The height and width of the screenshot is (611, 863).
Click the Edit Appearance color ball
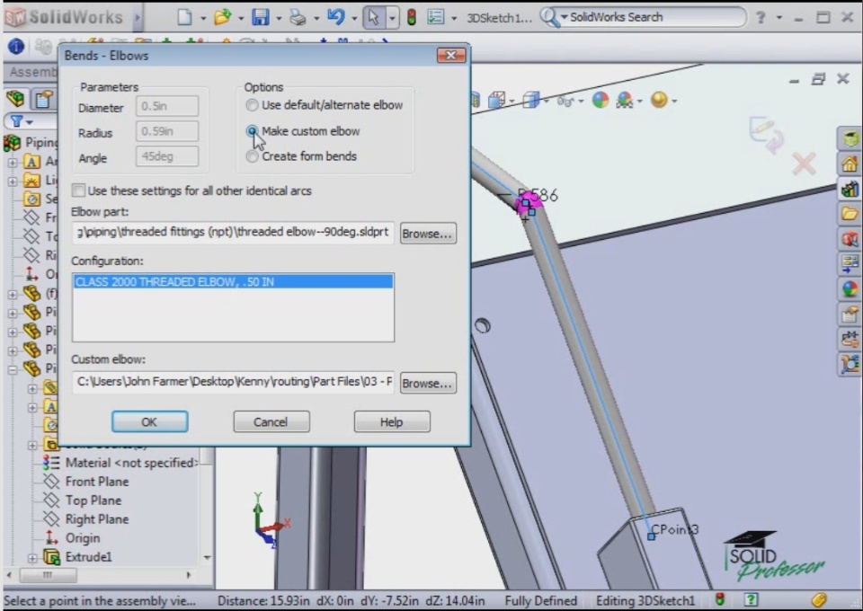click(601, 100)
